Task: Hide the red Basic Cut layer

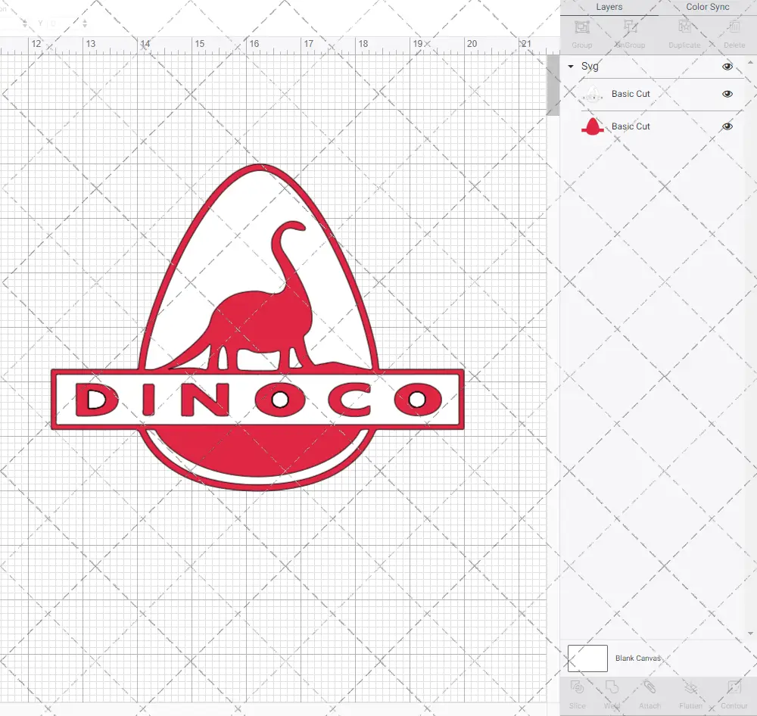Action: pos(727,126)
